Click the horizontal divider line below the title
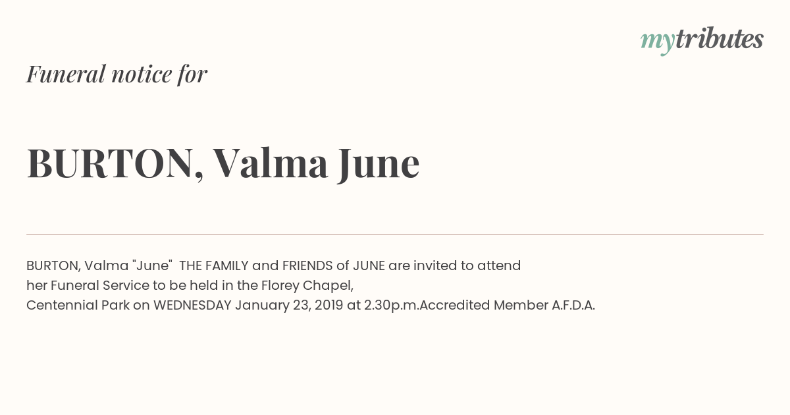Screen dimensions: 790x415 point(395,234)
